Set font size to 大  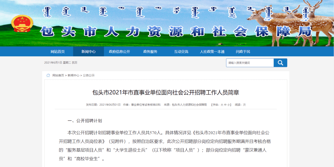[x=222, y=105]
